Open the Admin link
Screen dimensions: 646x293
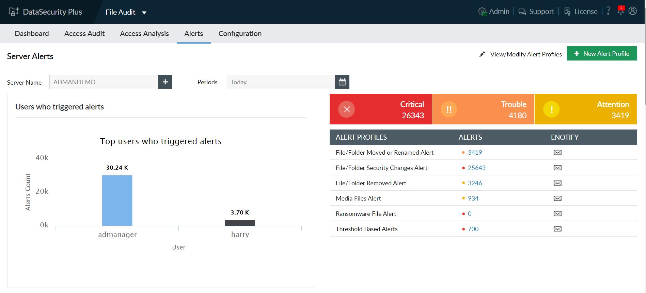click(x=494, y=12)
